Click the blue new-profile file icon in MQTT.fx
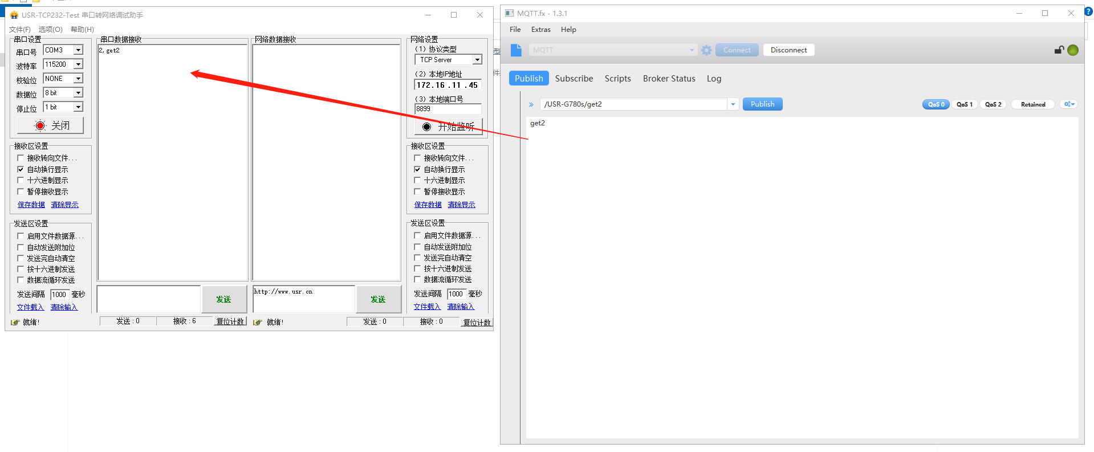This screenshot has width=1094, height=452. (516, 50)
